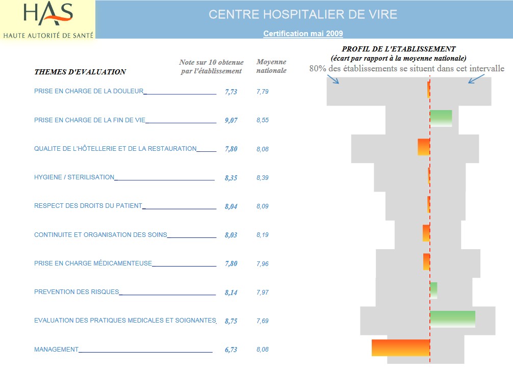Click the Centre Hospitalier de Vire title
513x373 pixels.
pos(303,14)
